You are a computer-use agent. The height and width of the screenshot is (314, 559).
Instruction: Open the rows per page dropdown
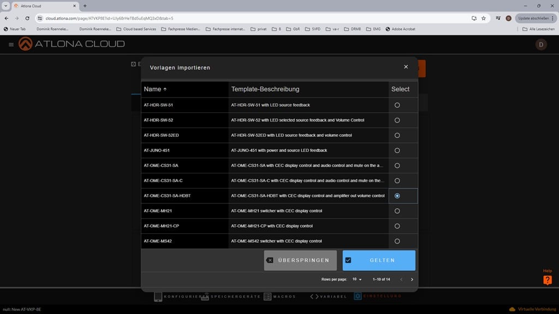click(357, 280)
